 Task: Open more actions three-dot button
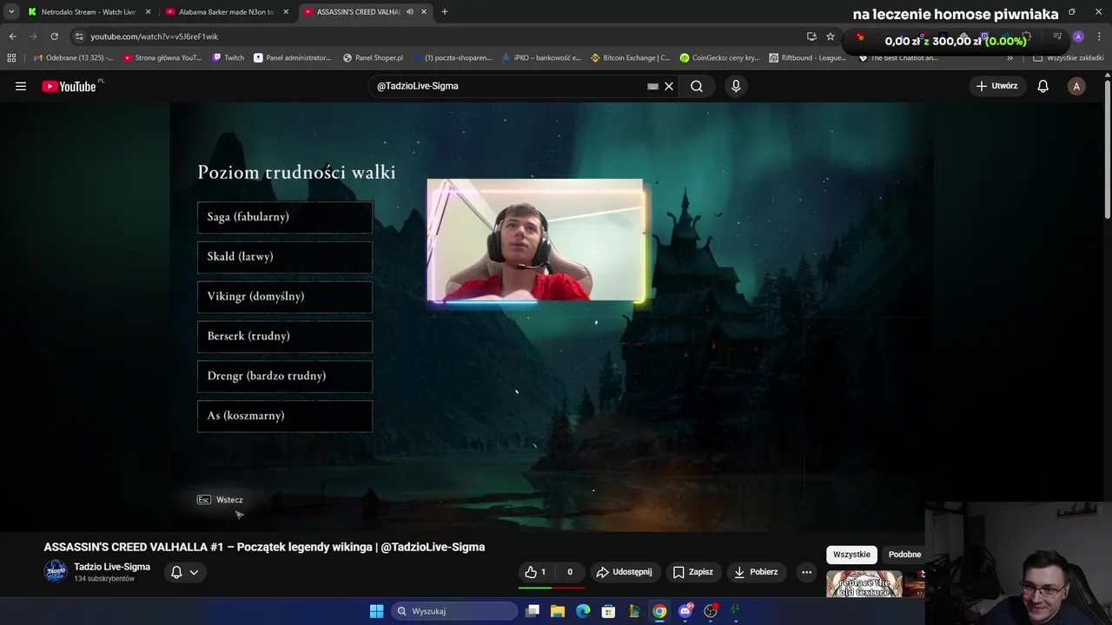click(806, 572)
